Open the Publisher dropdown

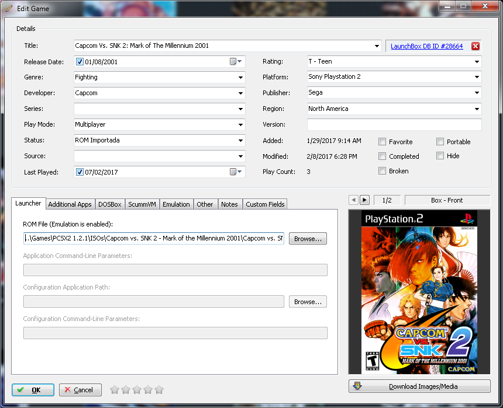(477, 93)
